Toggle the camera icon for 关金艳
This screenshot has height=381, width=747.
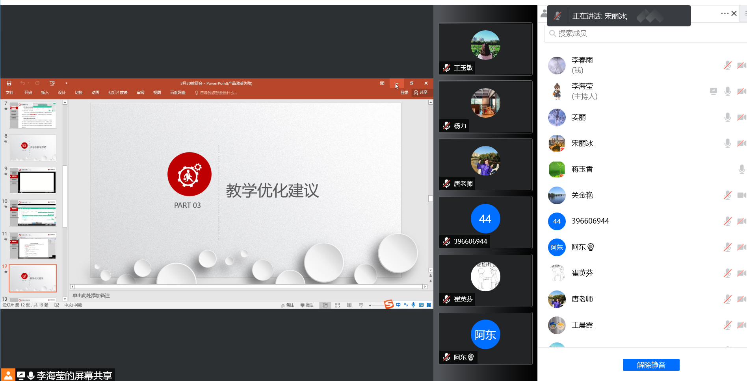[x=741, y=195]
